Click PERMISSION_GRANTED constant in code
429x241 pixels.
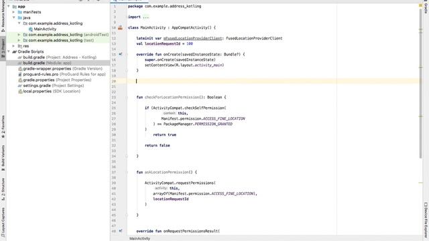pyautogui.click(x=213, y=124)
